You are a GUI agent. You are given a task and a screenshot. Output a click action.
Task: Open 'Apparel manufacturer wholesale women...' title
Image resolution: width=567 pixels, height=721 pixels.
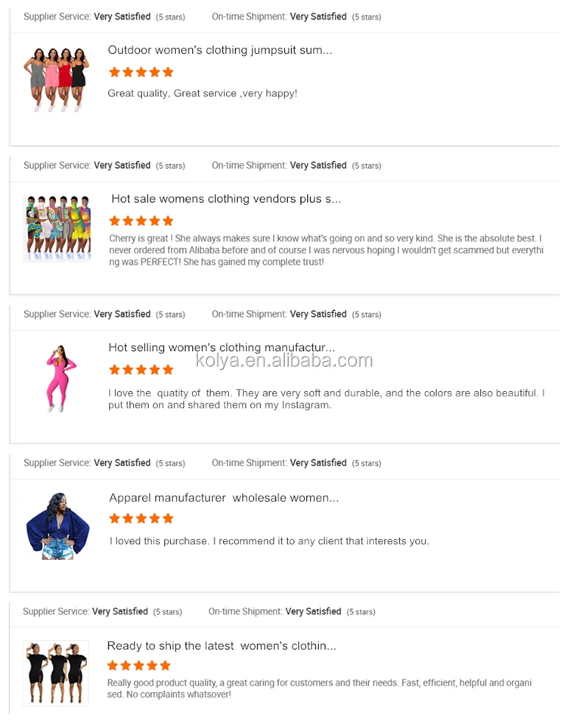(x=224, y=498)
